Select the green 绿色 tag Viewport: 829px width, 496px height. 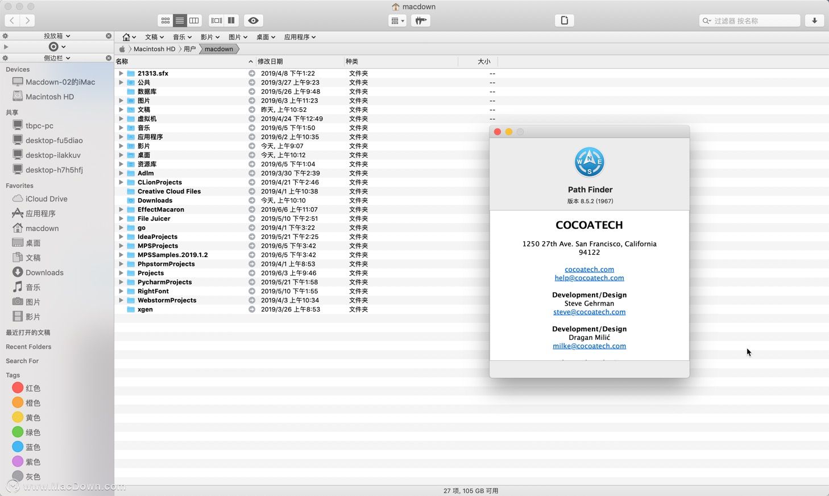26,432
